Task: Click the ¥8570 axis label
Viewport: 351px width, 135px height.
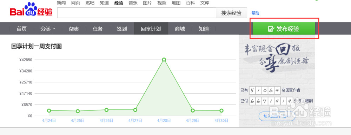Action: 27,104
